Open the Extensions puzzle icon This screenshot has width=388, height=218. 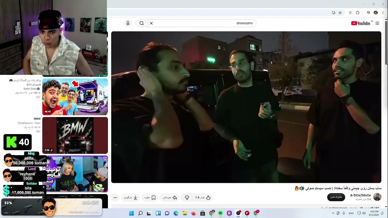point(358,13)
